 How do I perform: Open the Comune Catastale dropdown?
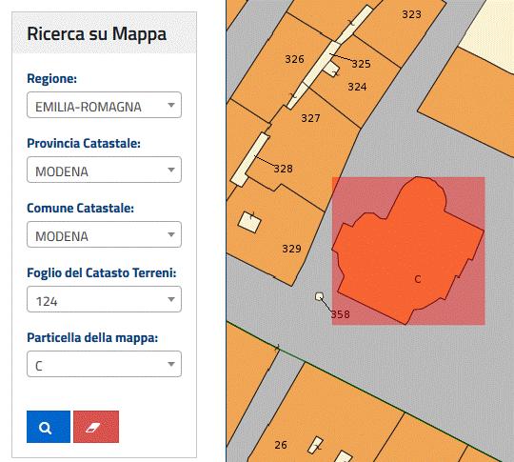pyautogui.click(x=105, y=234)
